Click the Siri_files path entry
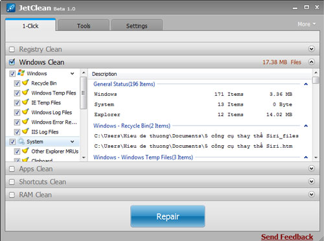324x241 pixels. [196, 136]
